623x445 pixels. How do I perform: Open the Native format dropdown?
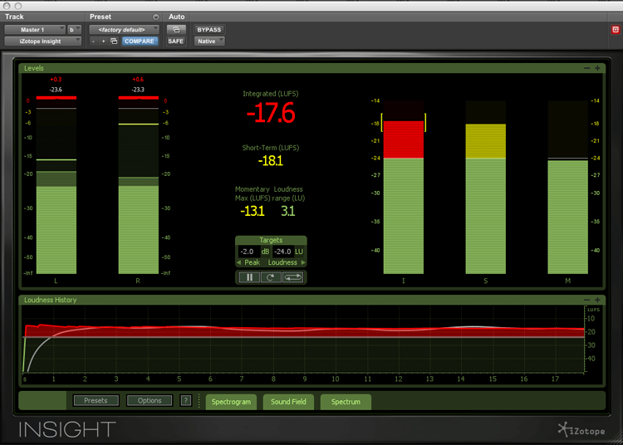click(209, 42)
